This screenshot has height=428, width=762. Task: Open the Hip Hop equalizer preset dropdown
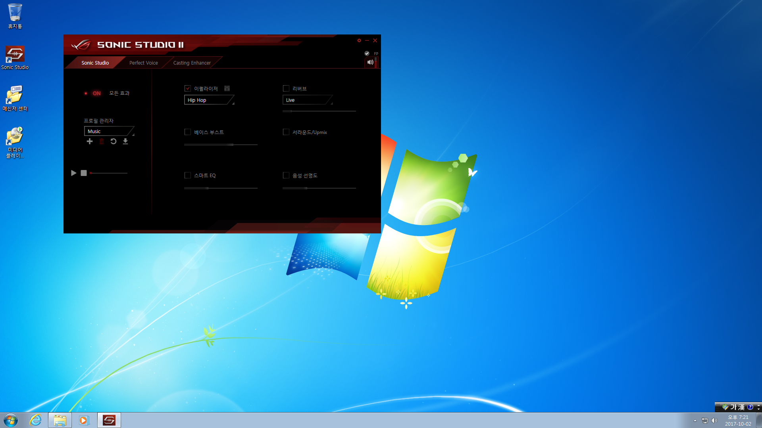209,100
